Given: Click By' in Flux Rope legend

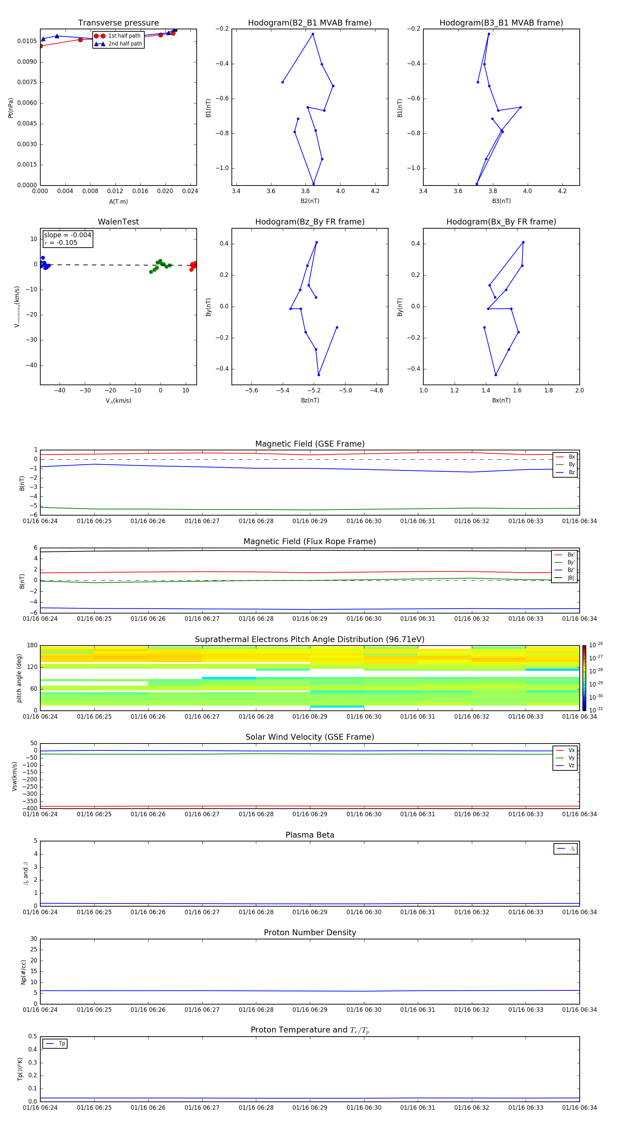Looking at the screenshot, I should pos(565,563).
